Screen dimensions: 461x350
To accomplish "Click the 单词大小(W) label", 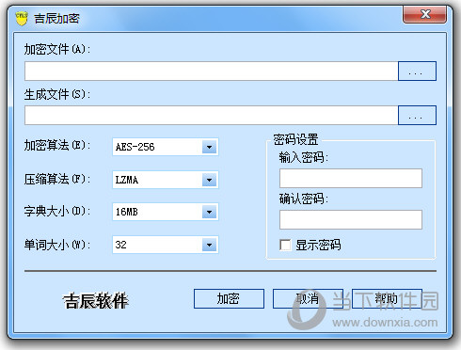I will [x=57, y=245].
